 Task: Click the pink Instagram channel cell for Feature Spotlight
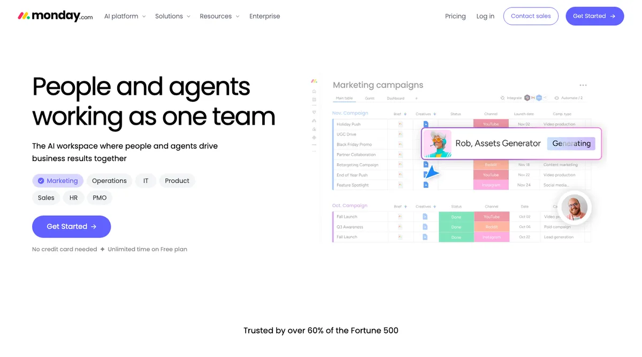(491, 185)
